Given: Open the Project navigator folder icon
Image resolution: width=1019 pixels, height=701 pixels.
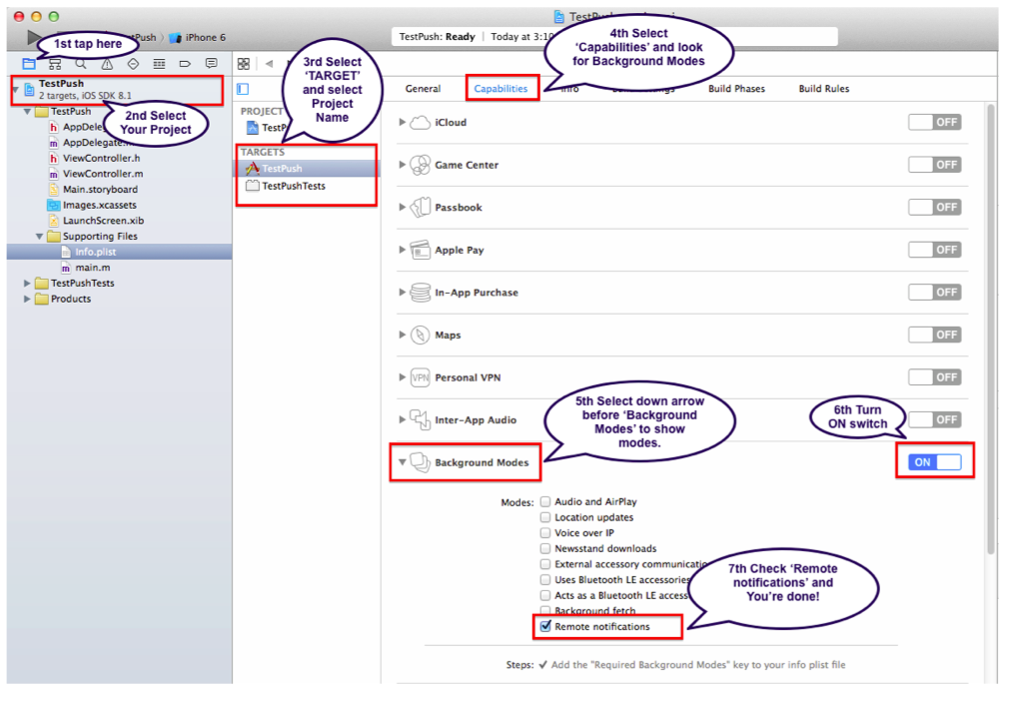Looking at the screenshot, I should (x=29, y=64).
